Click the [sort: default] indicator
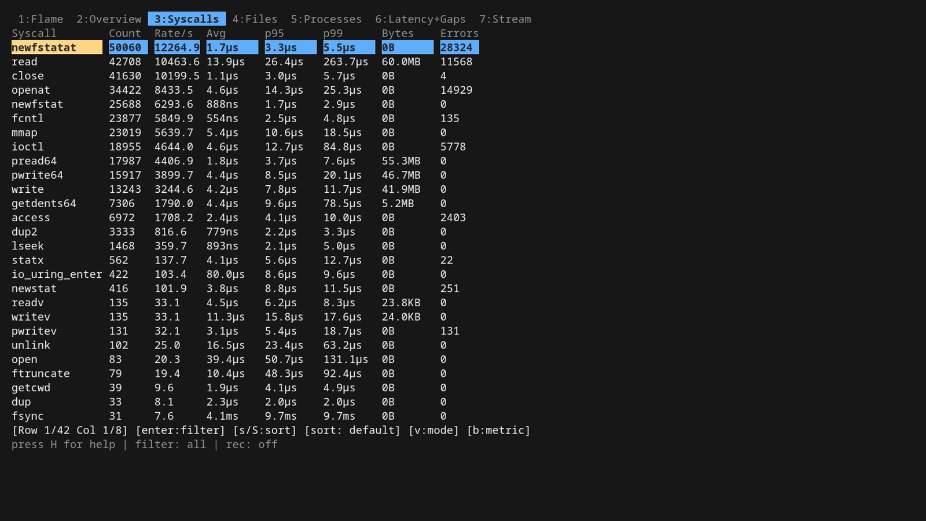Screen dimensions: 926x521 pyautogui.click(x=352, y=430)
